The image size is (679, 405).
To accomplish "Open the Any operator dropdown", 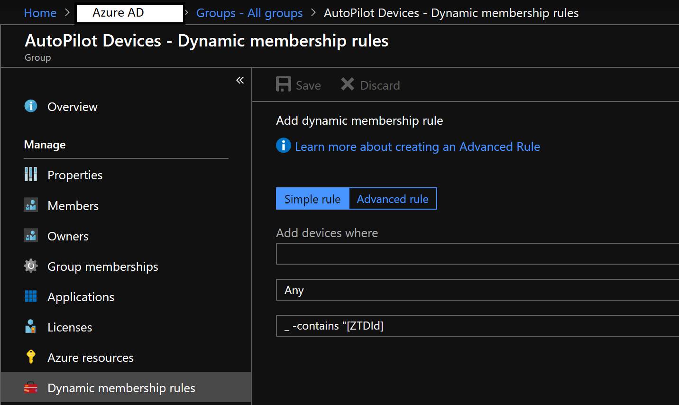I will coord(477,290).
